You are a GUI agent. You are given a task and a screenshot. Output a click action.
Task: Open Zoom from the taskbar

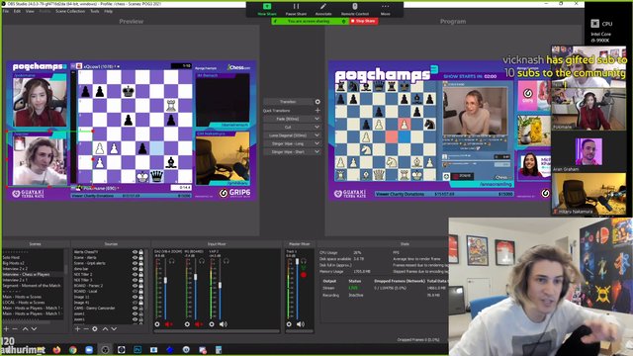point(89,349)
